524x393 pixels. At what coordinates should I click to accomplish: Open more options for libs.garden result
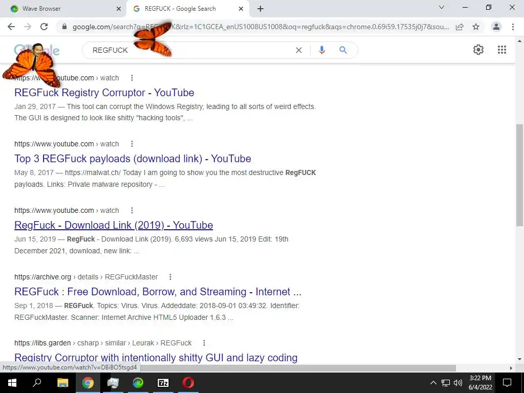point(204,343)
